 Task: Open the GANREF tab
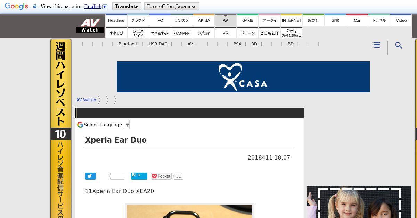click(x=182, y=33)
